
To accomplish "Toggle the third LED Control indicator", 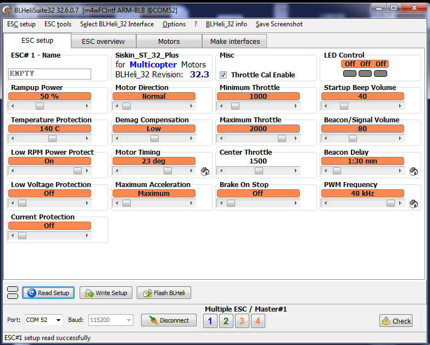I will tap(381, 73).
